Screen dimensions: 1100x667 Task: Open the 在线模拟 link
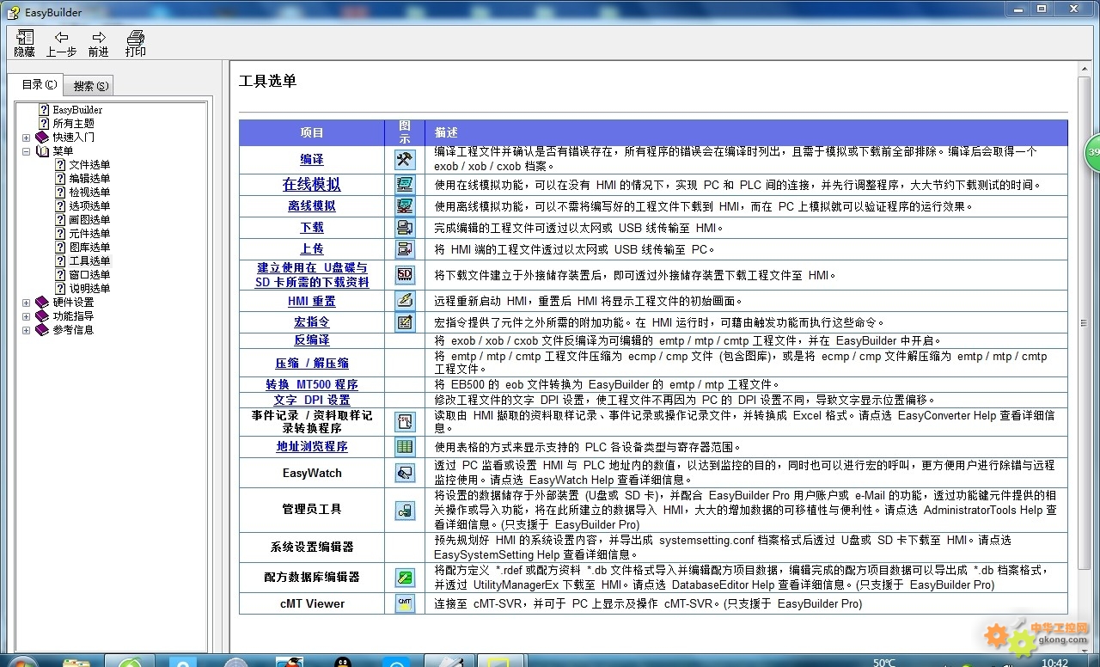311,184
